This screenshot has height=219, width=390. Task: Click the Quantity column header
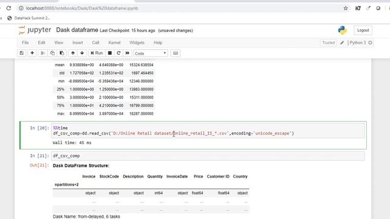155,176
